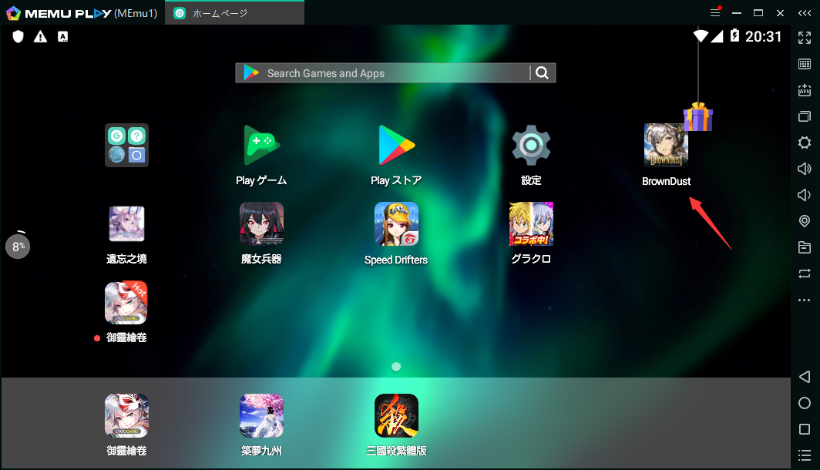Open the app folder with four icons
This screenshot has width=820, height=470.
126,146
